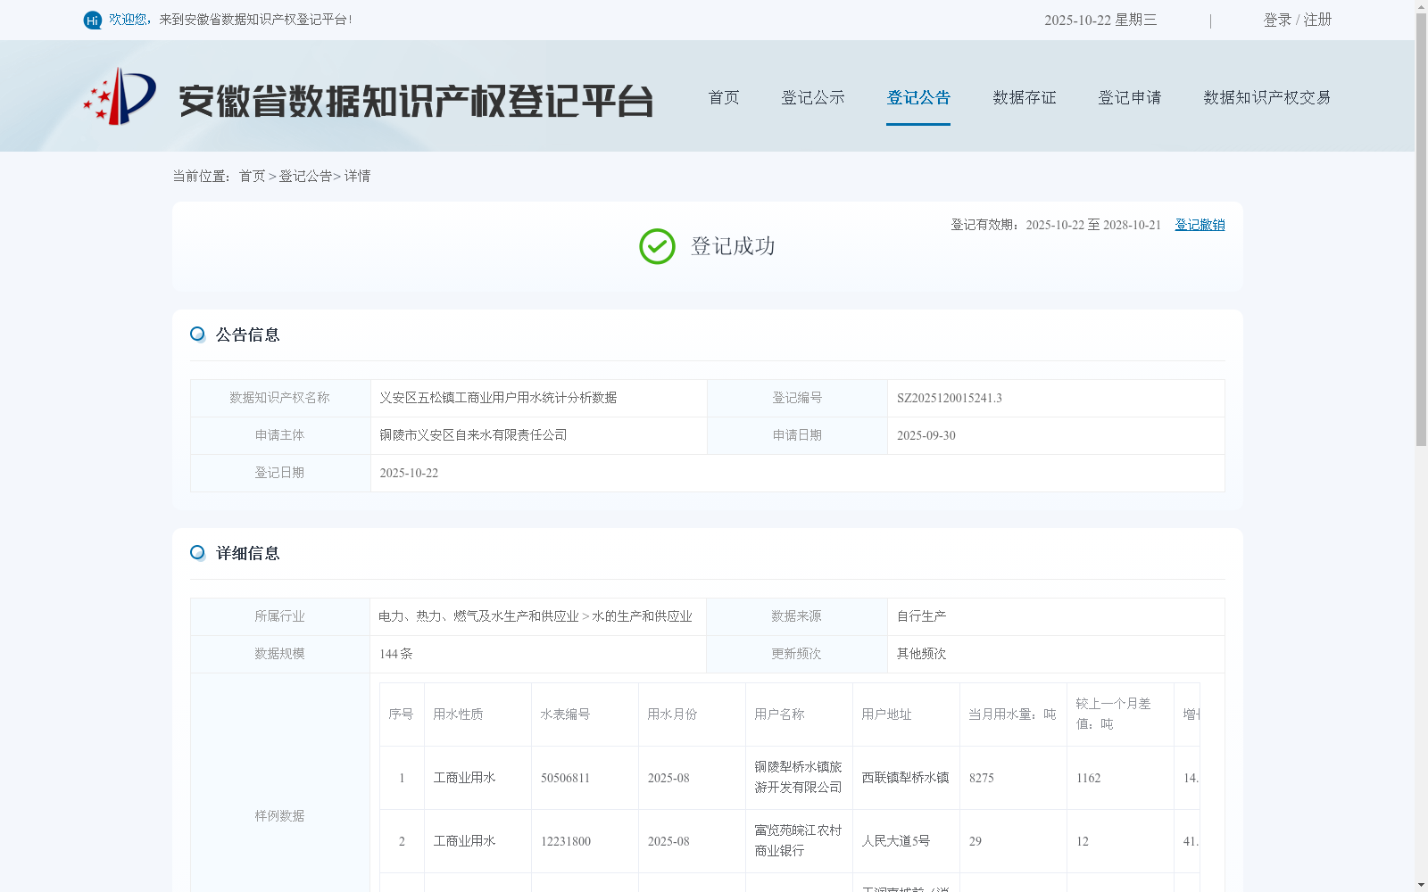Click the water usage value 8275
This screenshot has width=1428, height=892.
(x=982, y=778)
